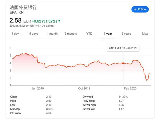Show the 6 months chart

(x=71, y=34)
